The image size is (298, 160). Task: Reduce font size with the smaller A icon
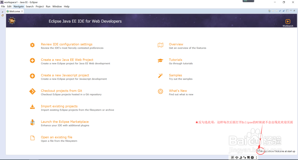[280, 11]
